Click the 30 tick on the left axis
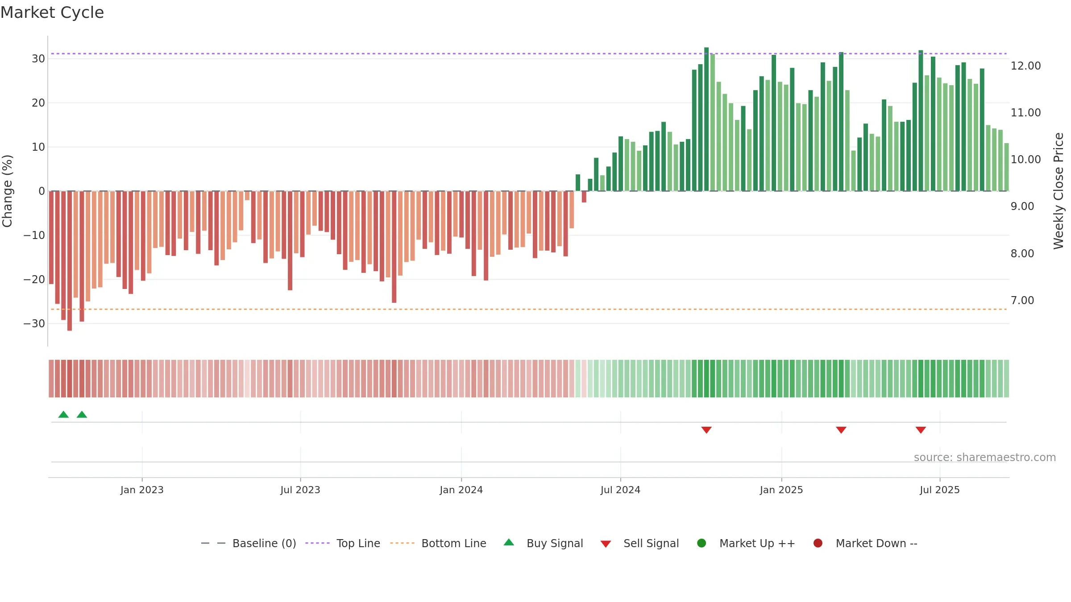 pos(38,59)
